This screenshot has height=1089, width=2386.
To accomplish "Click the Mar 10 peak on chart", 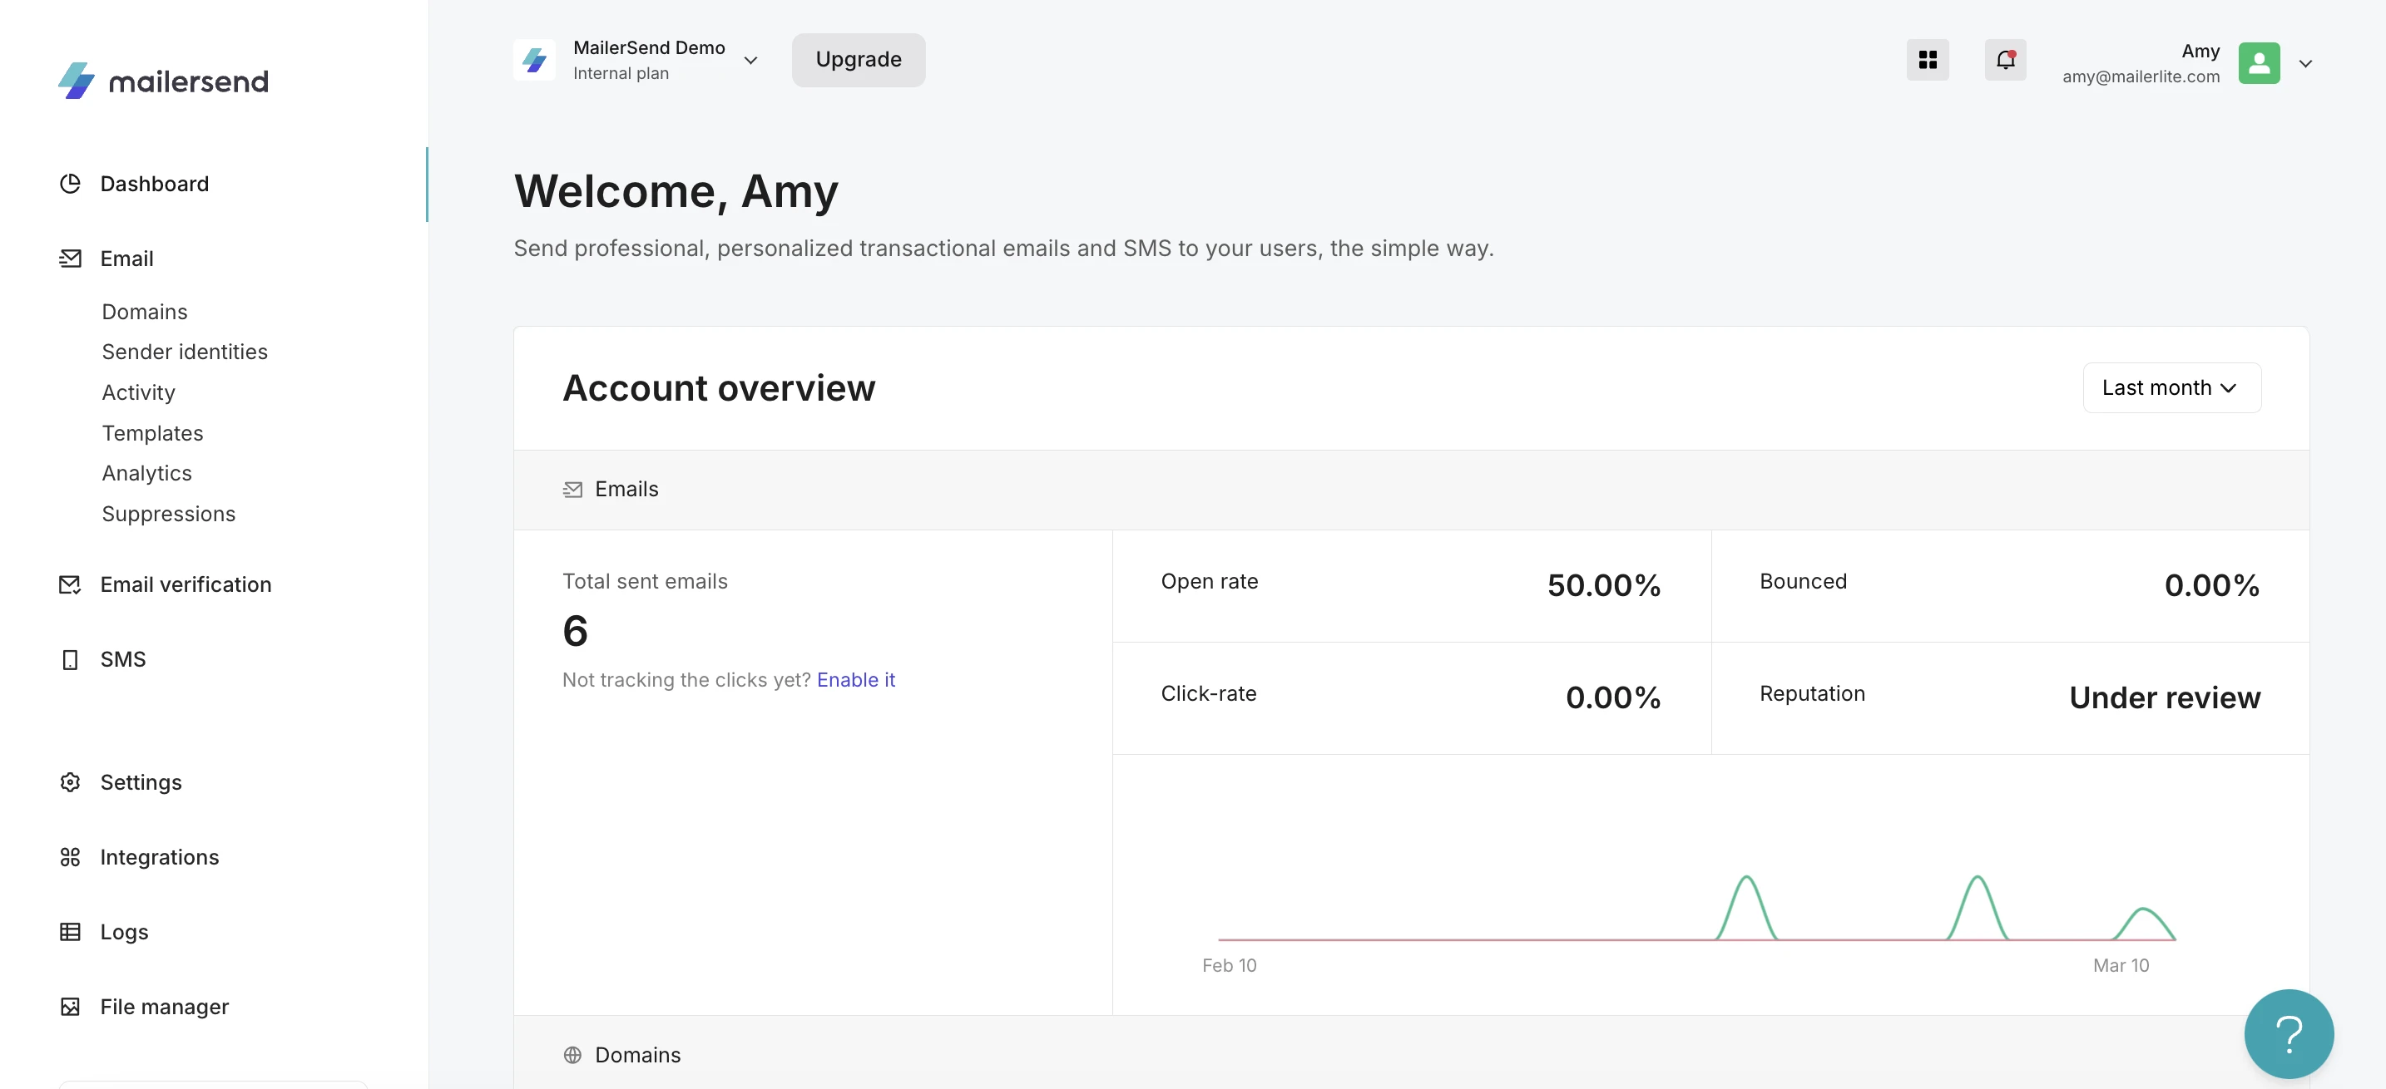I will tap(2143, 910).
